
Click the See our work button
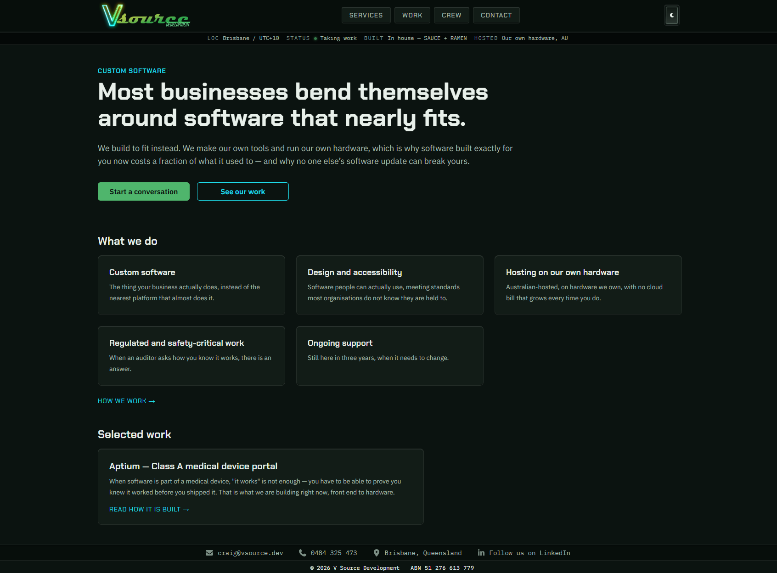pyautogui.click(x=243, y=191)
